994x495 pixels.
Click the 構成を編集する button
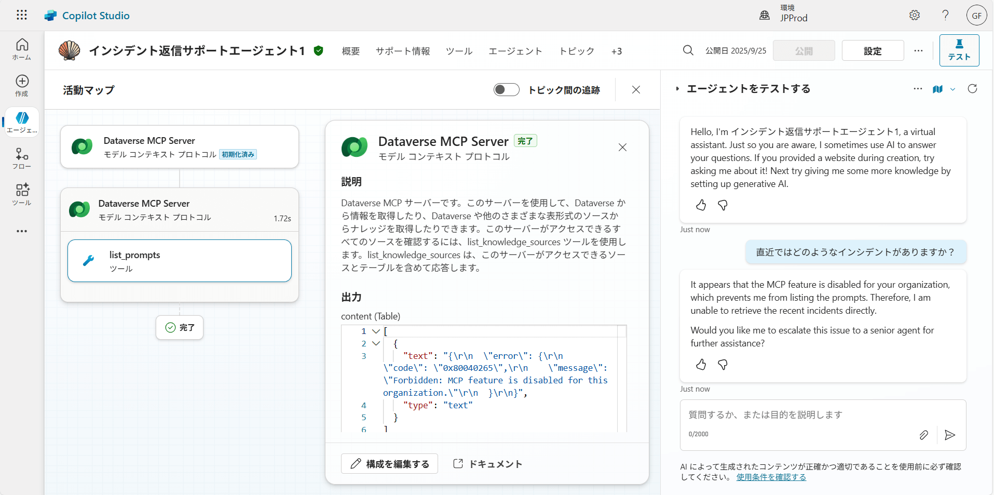(x=389, y=463)
